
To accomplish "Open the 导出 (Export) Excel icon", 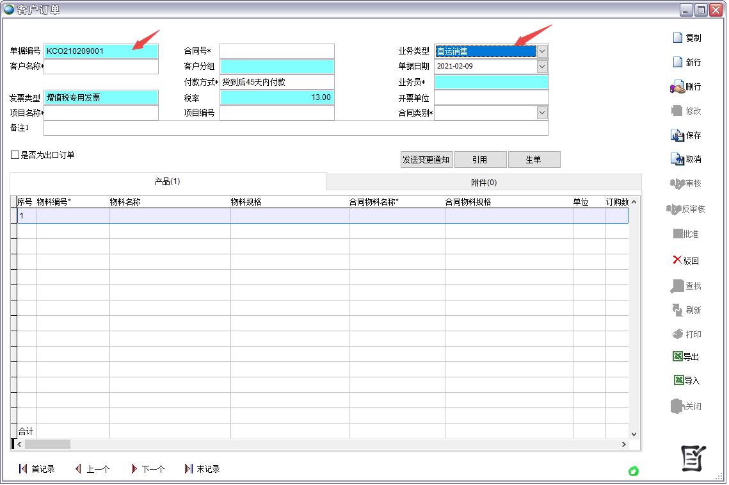I will pyautogui.click(x=687, y=357).
